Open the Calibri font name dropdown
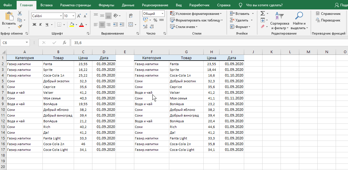This screenshot has height=170, width=348. point(61,16)
